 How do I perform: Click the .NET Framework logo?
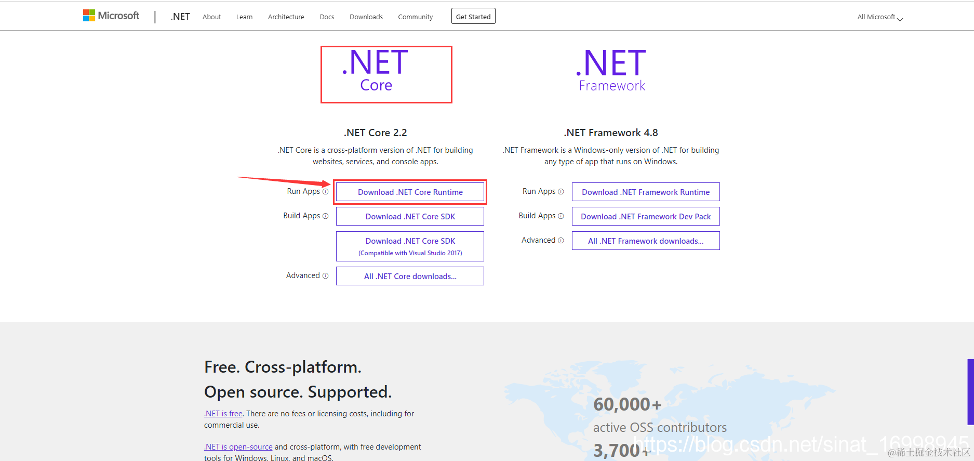click(611, 71)
